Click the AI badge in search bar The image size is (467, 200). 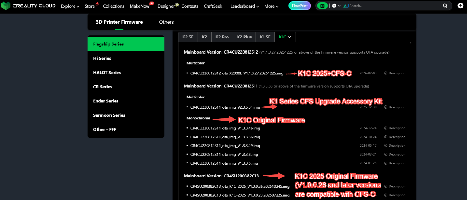click(346, 6)
